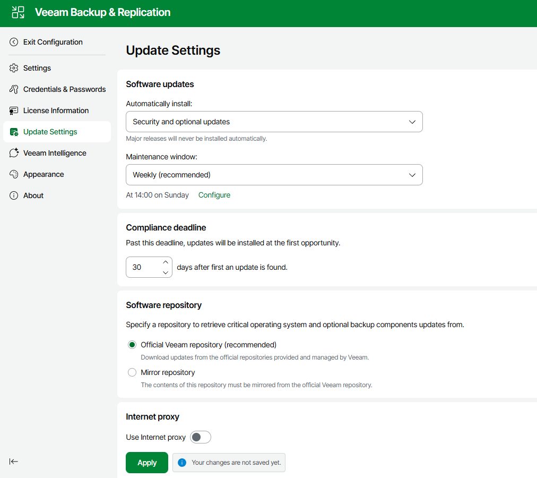Click the Veeam Intelligence sparkle icon
The width and height of the screenshot is (537, 478).
coord(14,153)
